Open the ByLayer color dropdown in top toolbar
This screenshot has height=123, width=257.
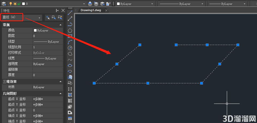(x=135, y=3)
